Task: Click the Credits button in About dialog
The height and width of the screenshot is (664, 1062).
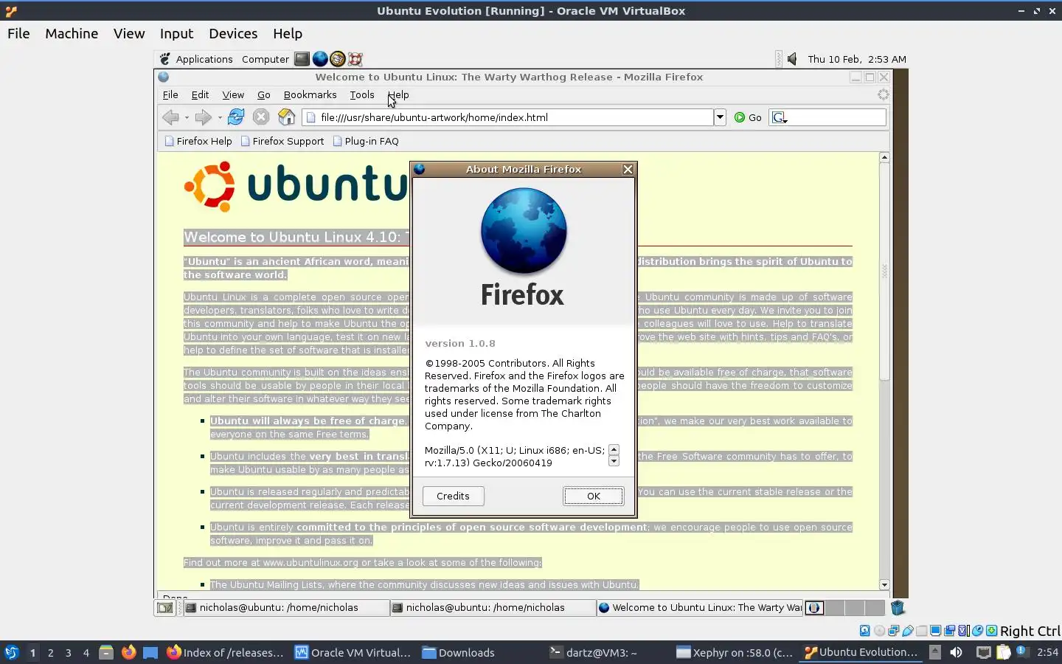Action: (453, 496)
